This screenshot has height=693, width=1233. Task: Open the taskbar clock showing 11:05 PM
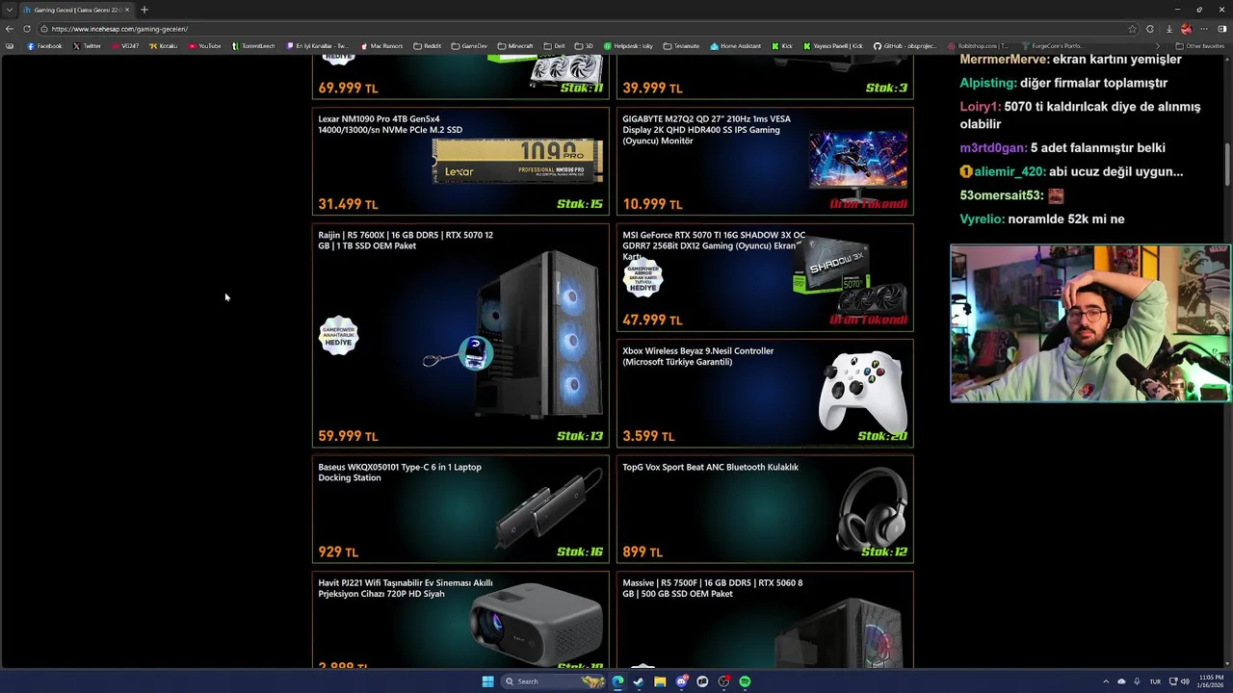(1211, 681)
